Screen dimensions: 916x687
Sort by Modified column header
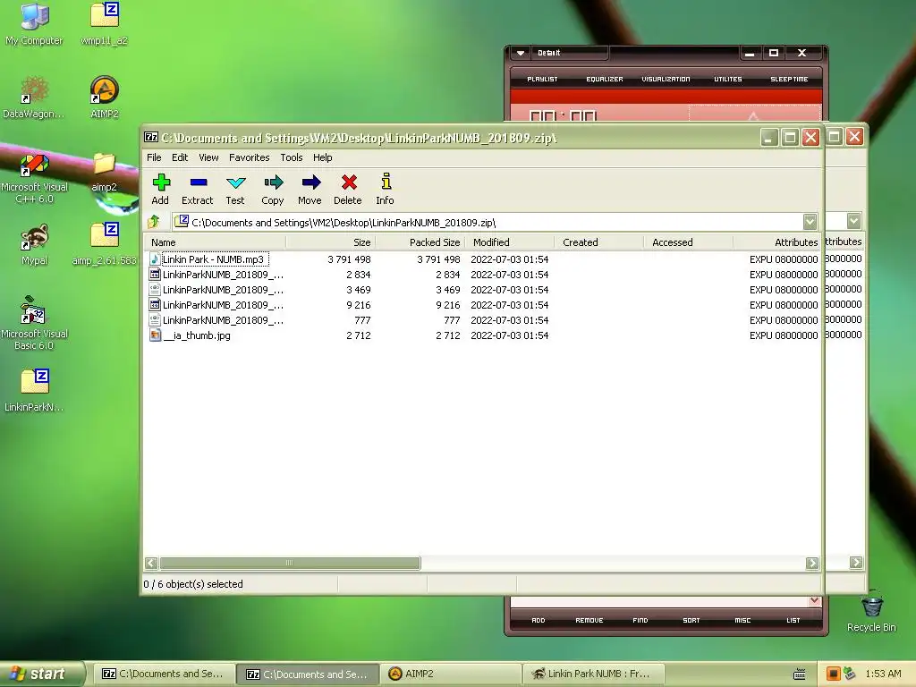(509, 242)
